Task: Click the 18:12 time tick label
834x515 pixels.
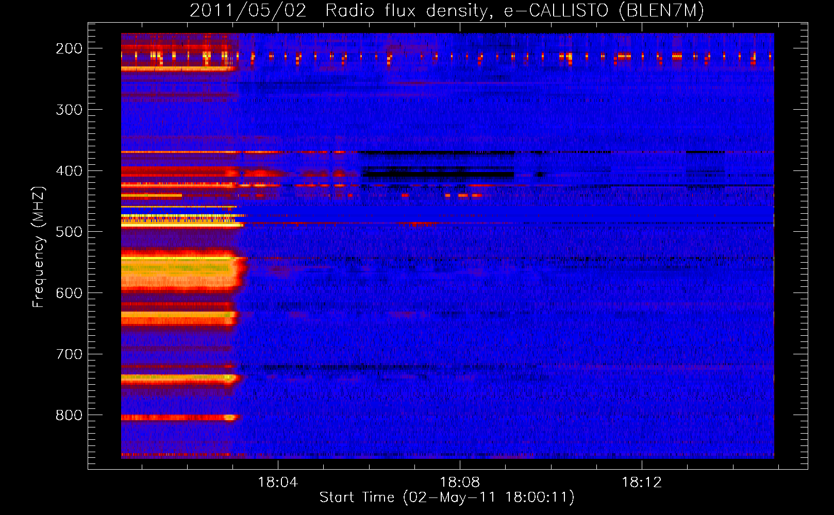Action: coord(642,483)
